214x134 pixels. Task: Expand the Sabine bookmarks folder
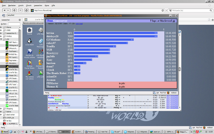point(1,112)
